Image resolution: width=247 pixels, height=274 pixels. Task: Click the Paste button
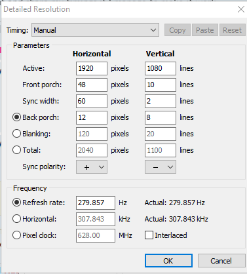pos(204,30)
